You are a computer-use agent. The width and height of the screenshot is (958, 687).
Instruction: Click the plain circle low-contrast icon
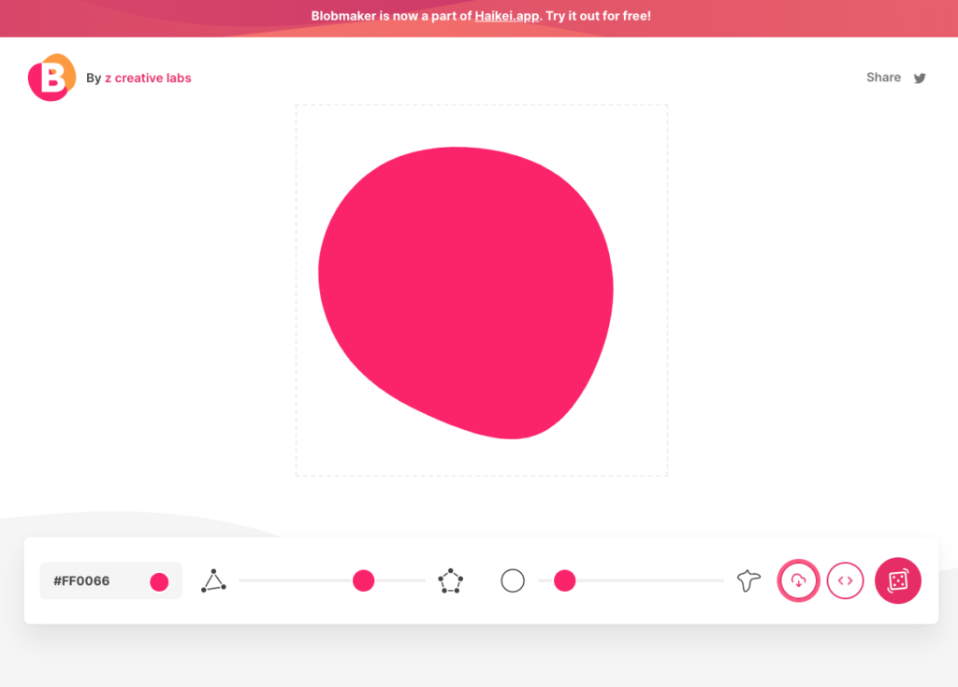(x=513, y=581)
